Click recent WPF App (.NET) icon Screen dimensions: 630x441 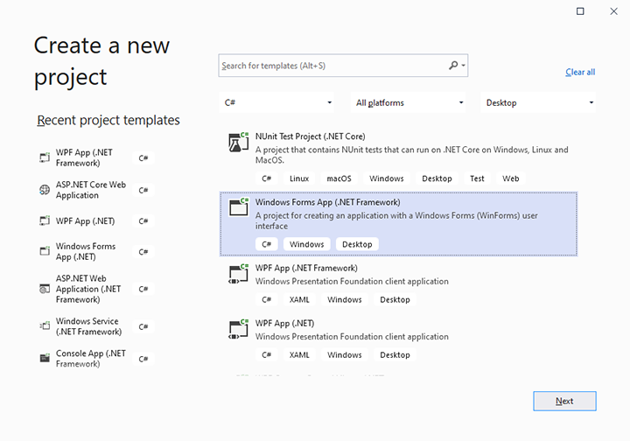pyautogui.click(x=45, y=220)
